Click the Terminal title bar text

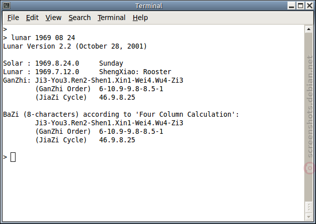[x=149, y=6]
